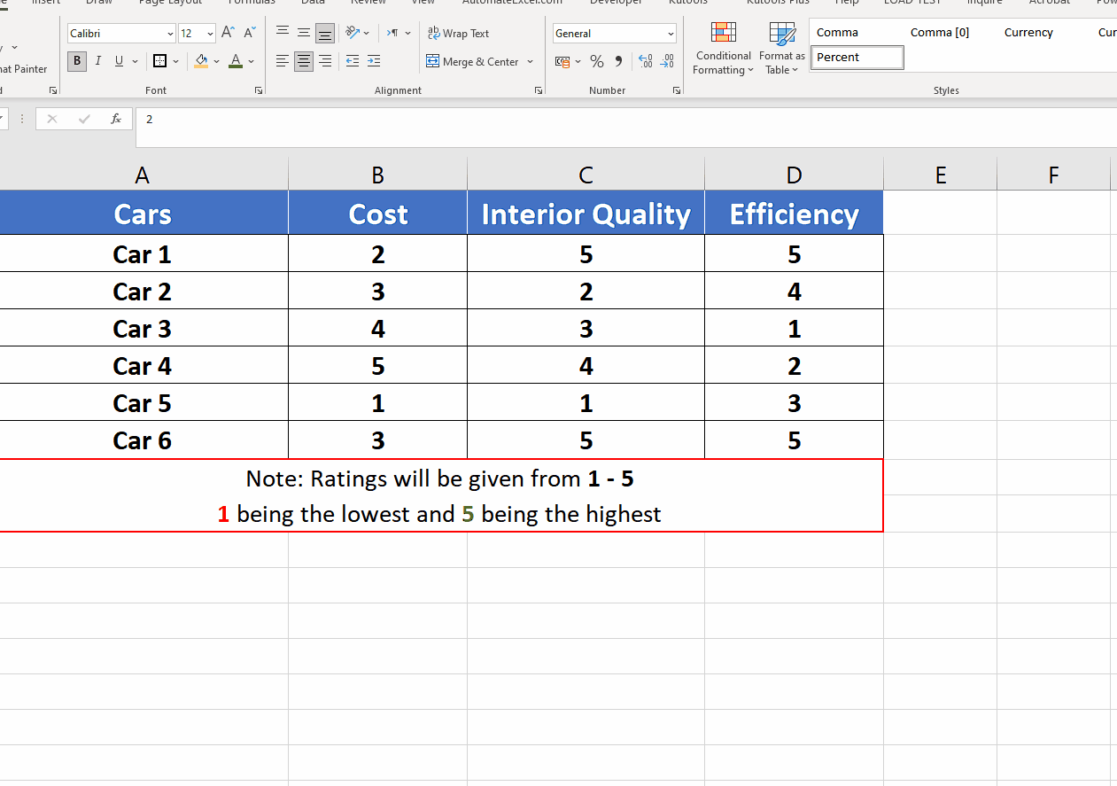Click the text direction icon
1117x786 pixels.
tap(392, 33)
